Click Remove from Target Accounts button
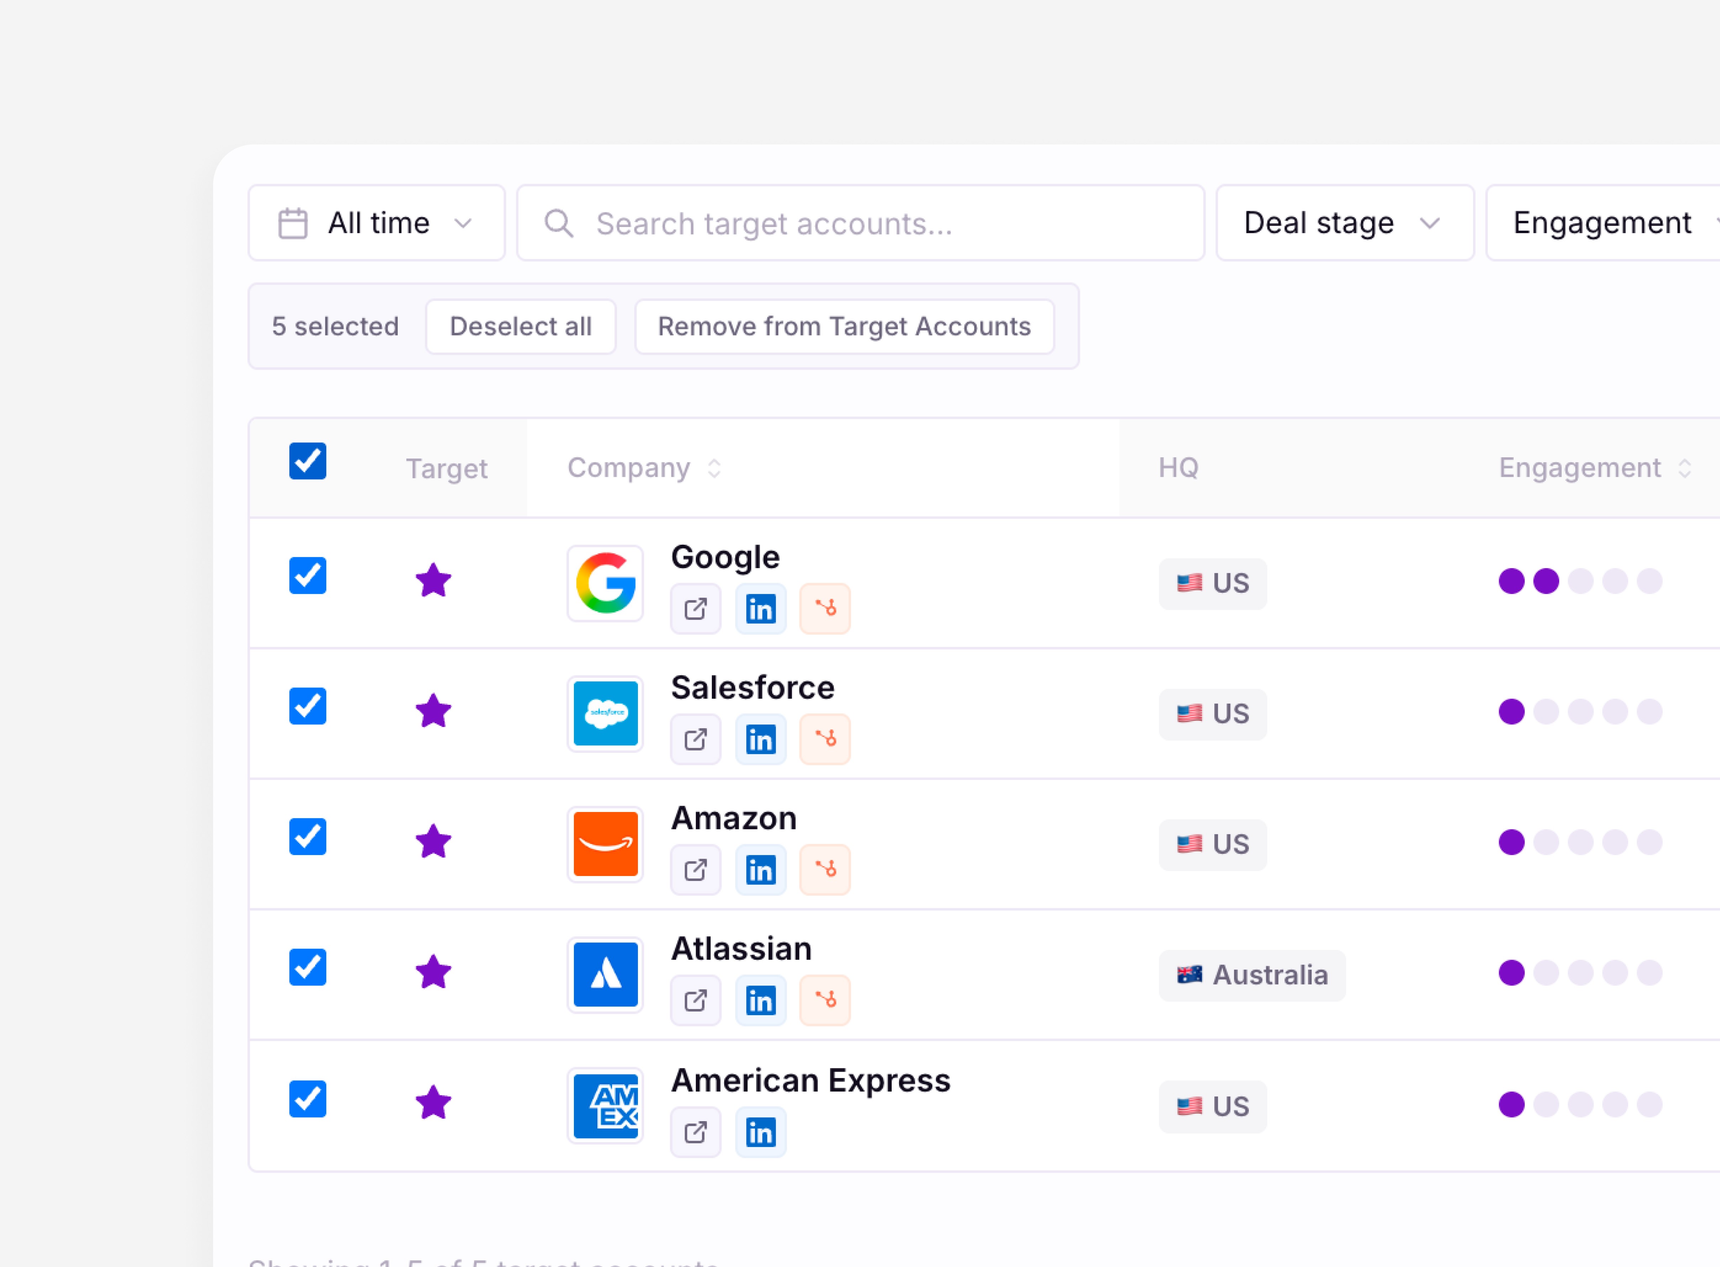Image resolution: width=1720 pixels, height=1267 pixels. pyautogui.click(x=844, y=327)
